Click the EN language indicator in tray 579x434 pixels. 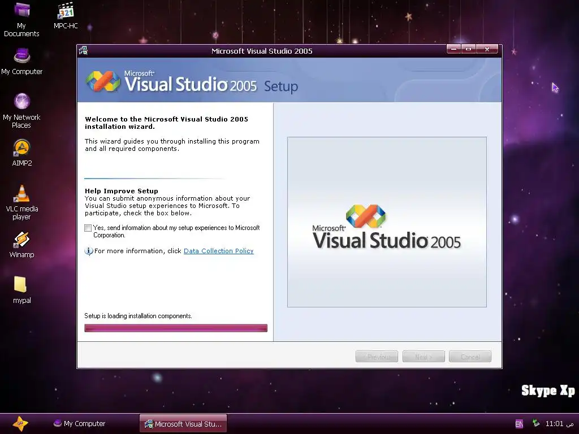coord(519,424)
